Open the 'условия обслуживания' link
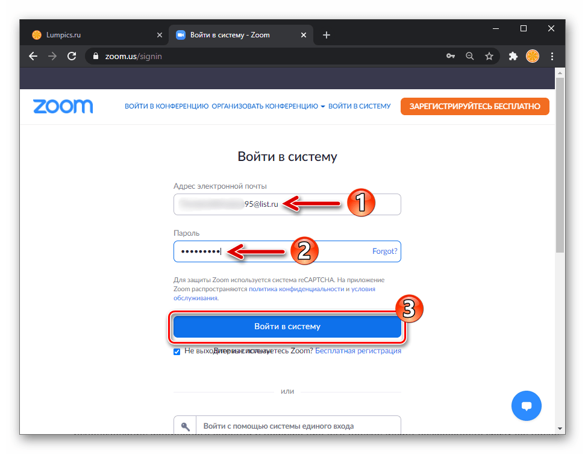 (274, 294)
